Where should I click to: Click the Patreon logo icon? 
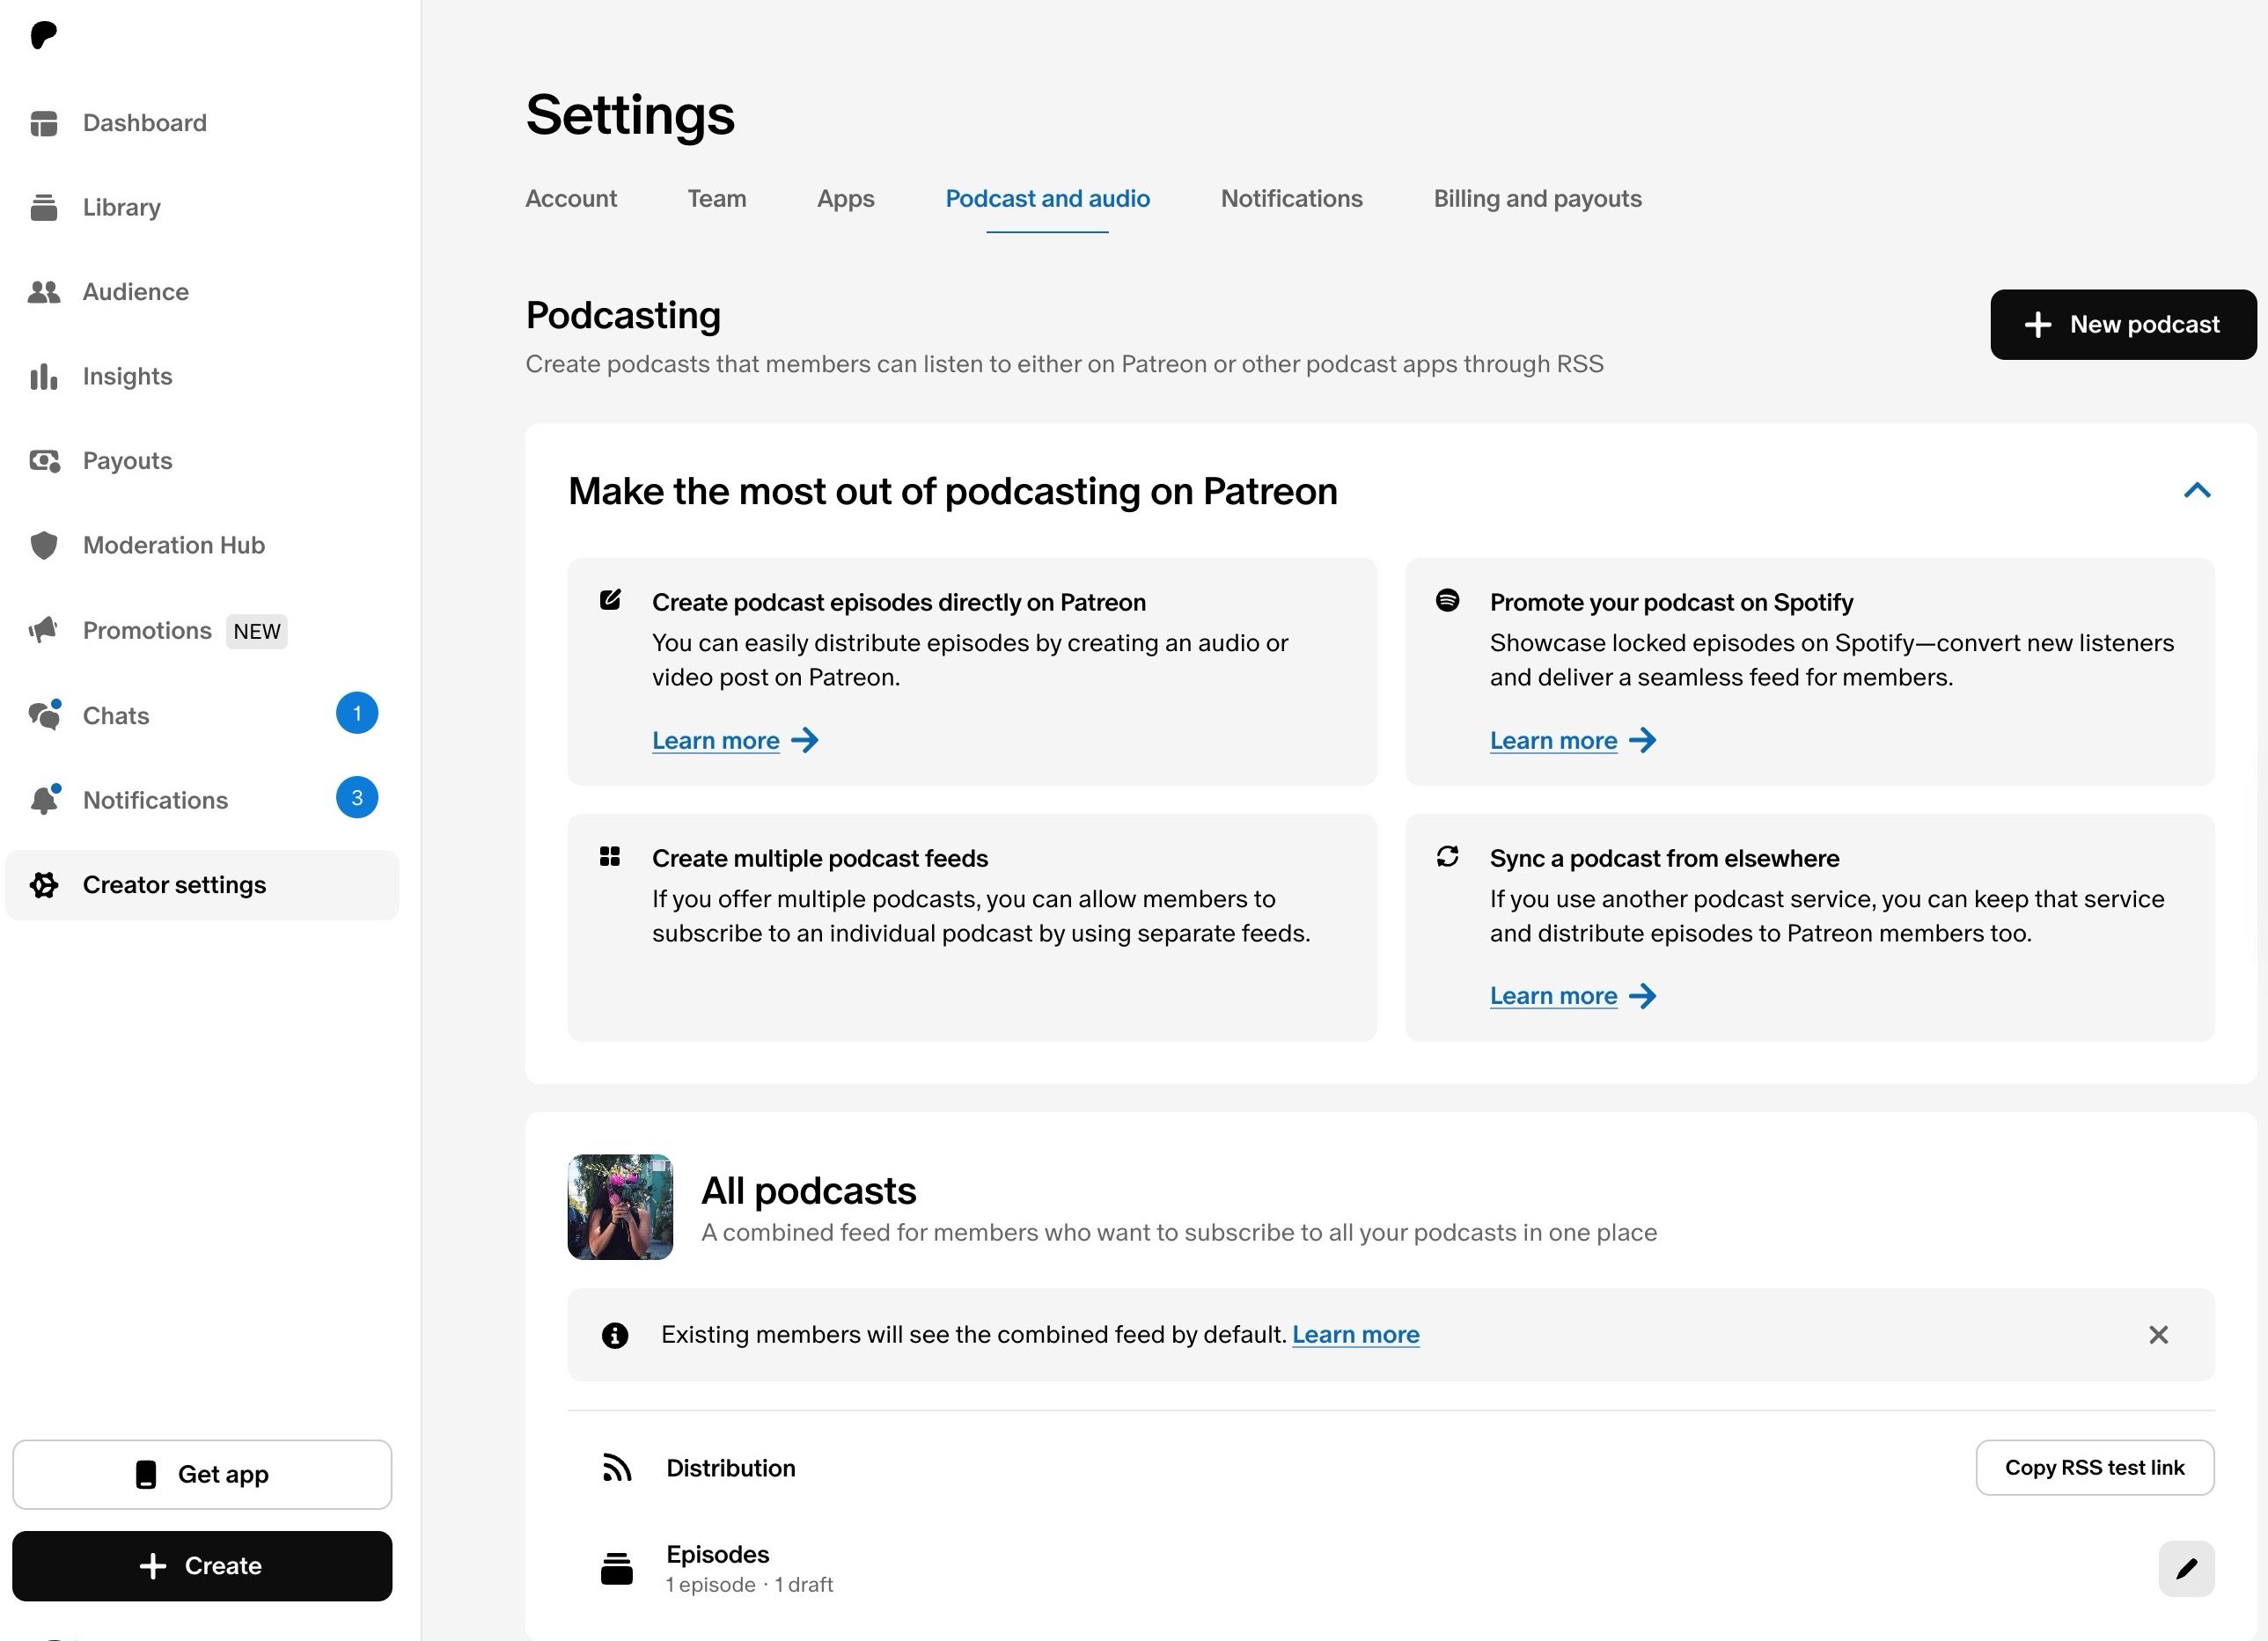click(44, 35)
